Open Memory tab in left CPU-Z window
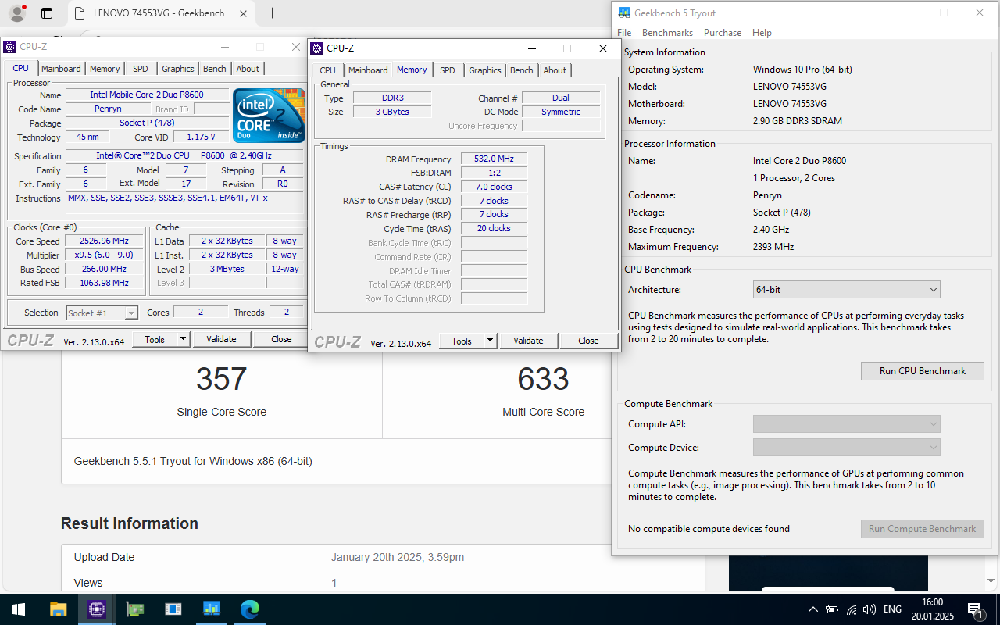The width and height of the screenshot is (1000, 625). tap(105, 69)
